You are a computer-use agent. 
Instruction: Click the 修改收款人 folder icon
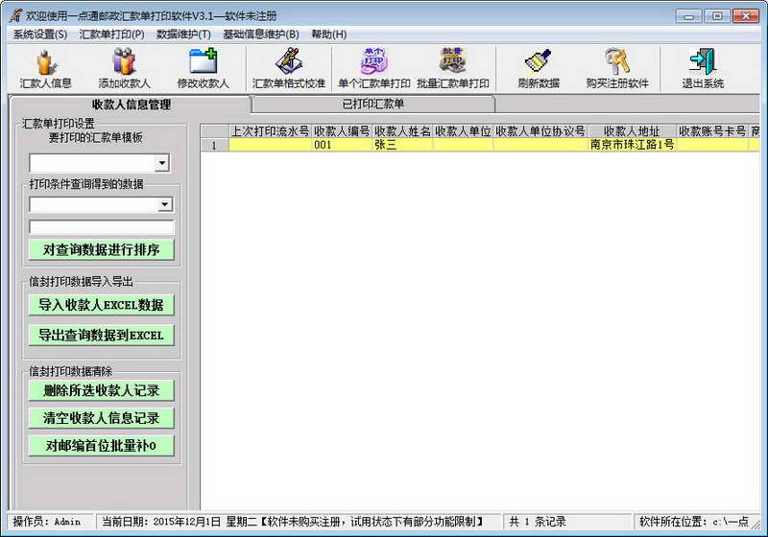203,68
